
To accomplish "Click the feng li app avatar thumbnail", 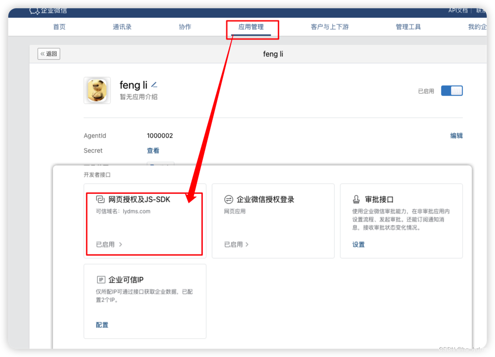I will click(97, 90).
